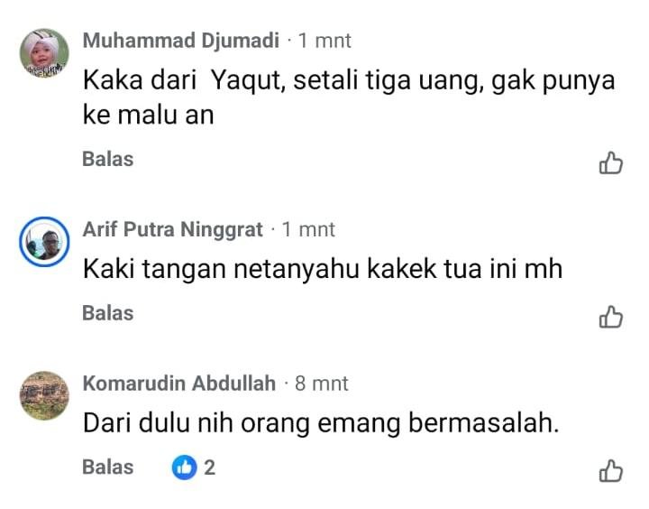This screenshot has width=649, height=509.
Task: Reply to Muhammad Djumadi via Balas
Action: (107, 159)
